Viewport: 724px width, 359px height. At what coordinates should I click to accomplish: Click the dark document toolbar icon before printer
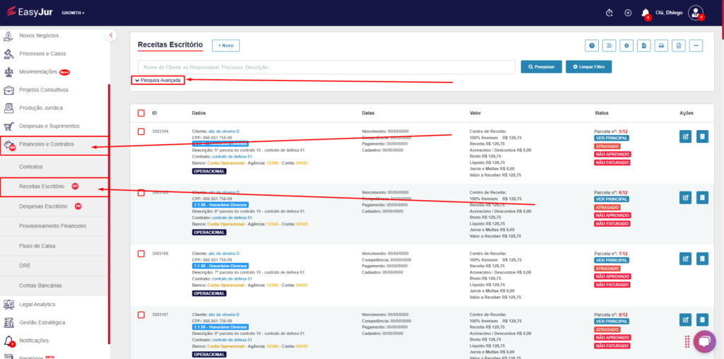pos(644,45)
